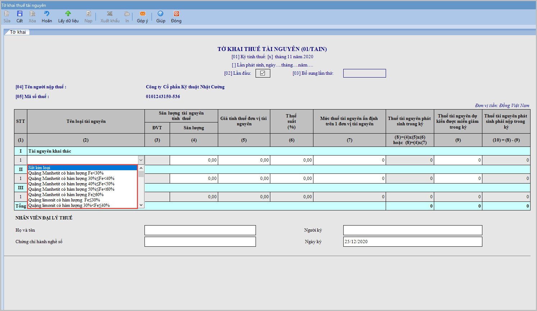Toggle the Lần đầu checkbox
The width and height of the screenshot is (537, 311).
263,73
